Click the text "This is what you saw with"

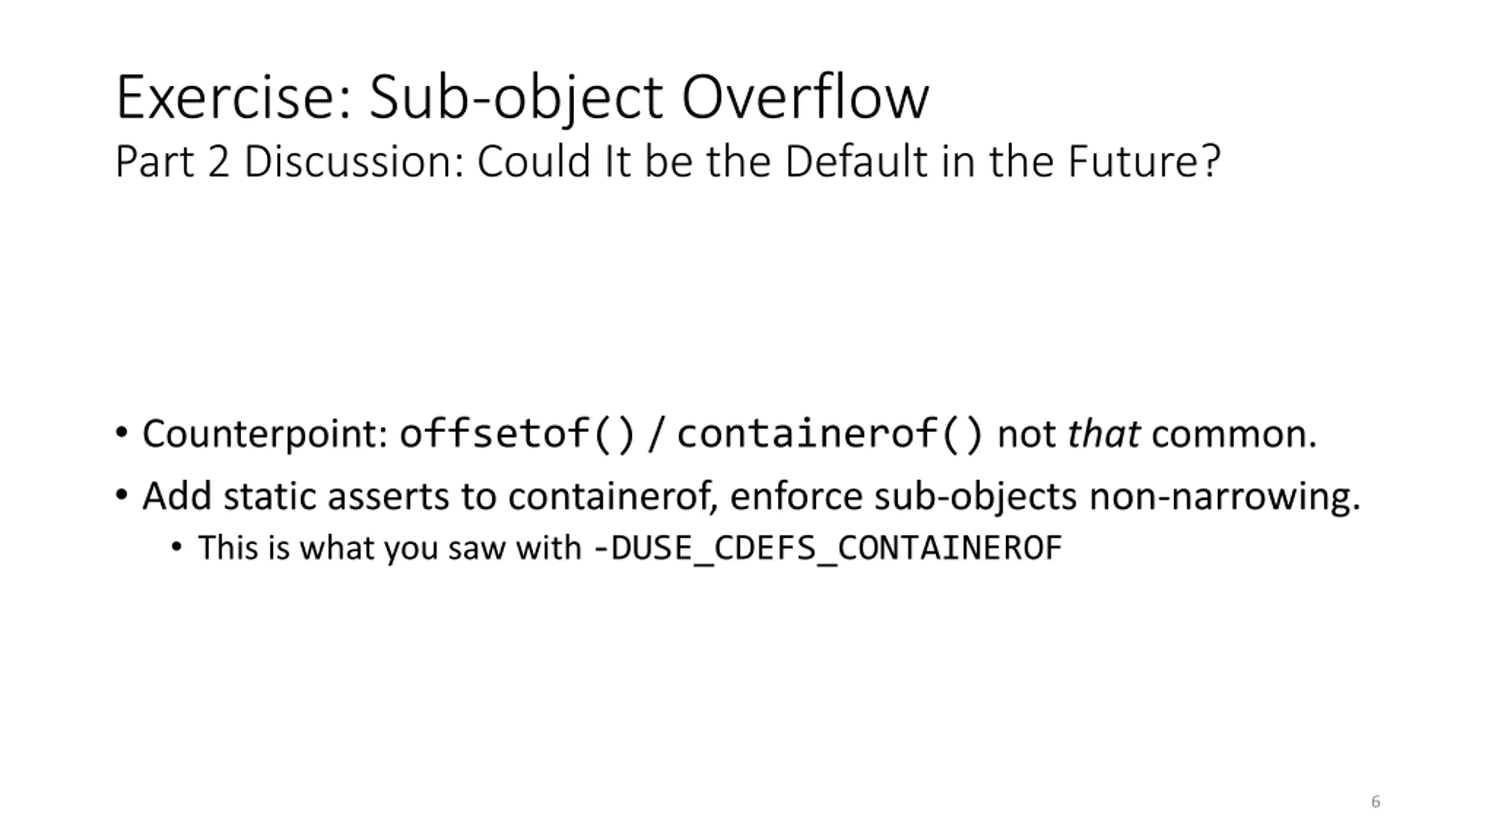click(390, 548)
